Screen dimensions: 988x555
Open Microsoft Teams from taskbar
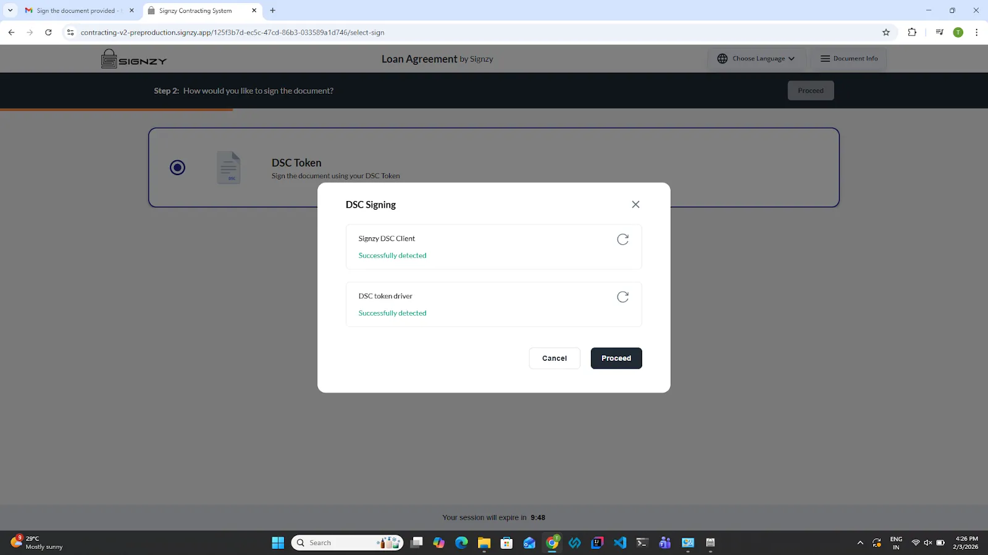click(665, 543)
